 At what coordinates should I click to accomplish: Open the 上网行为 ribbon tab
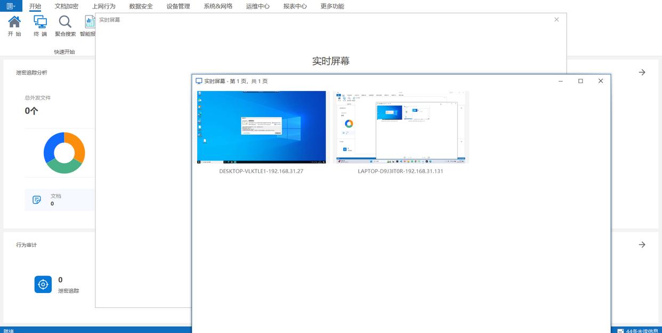103,6
